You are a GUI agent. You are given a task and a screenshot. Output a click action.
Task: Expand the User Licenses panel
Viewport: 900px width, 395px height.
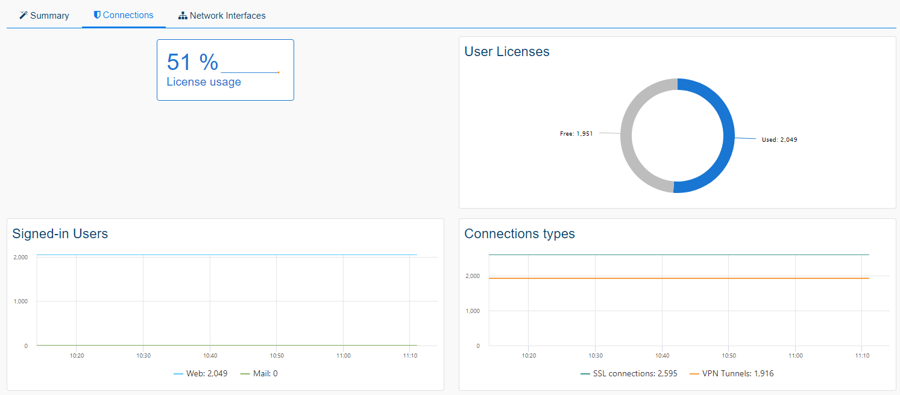(x=507, y=51)
